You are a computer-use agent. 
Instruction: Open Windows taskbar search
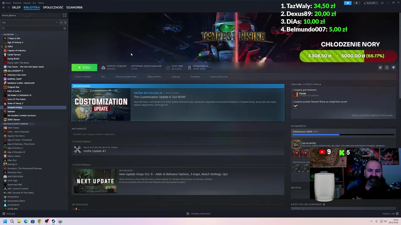coord(12,221)
